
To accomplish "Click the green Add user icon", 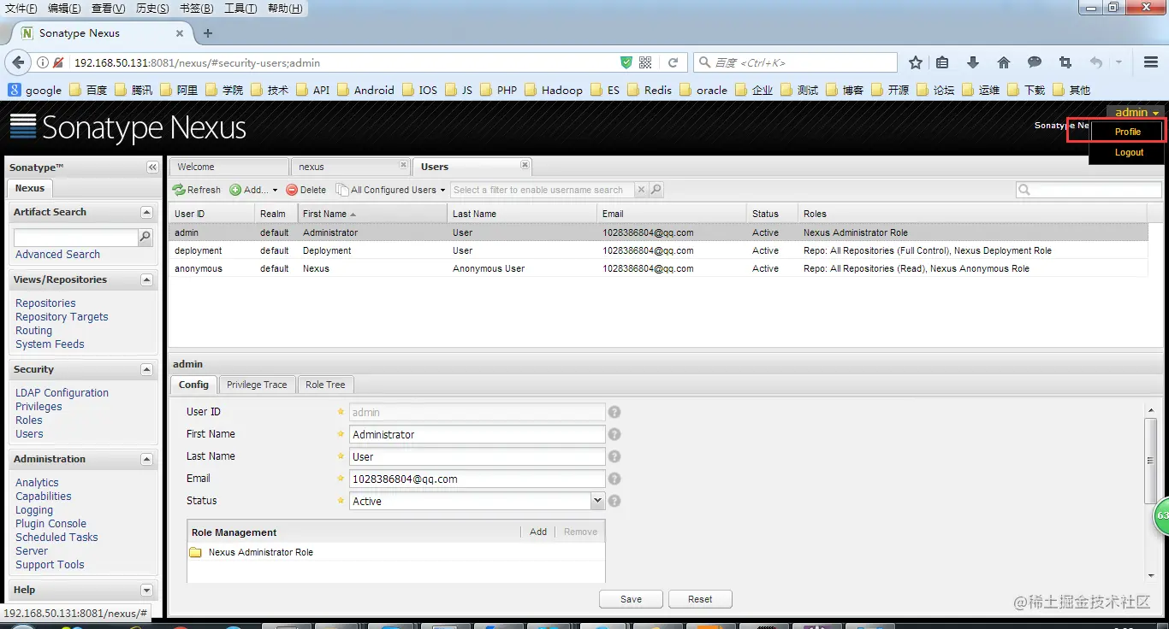I will pyautogui.click(x=235, y=190).
